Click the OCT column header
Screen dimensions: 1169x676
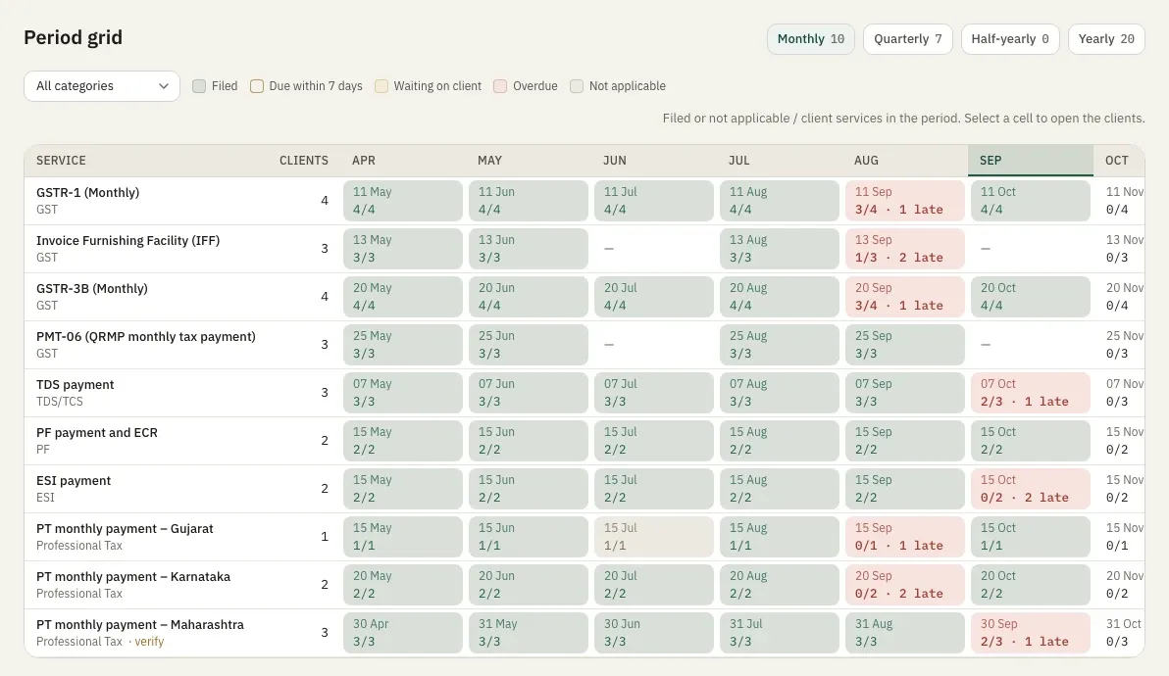tap(1118, 161)
